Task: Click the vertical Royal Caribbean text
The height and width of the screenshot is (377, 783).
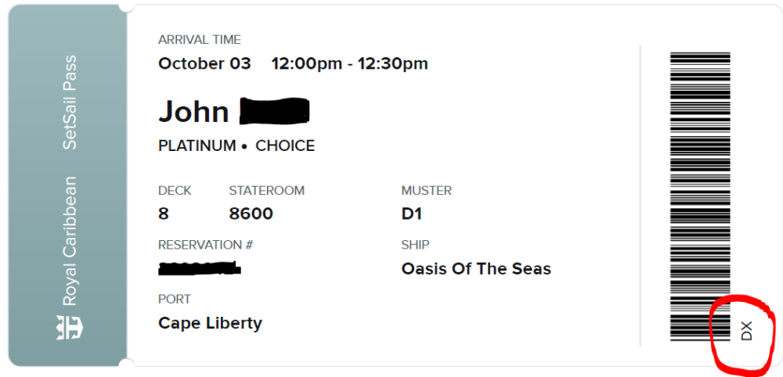Action: coord(70,241)
